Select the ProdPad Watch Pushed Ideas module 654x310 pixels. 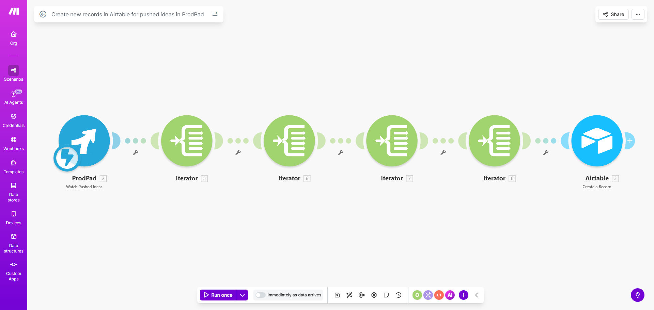(x=84, y=141)
